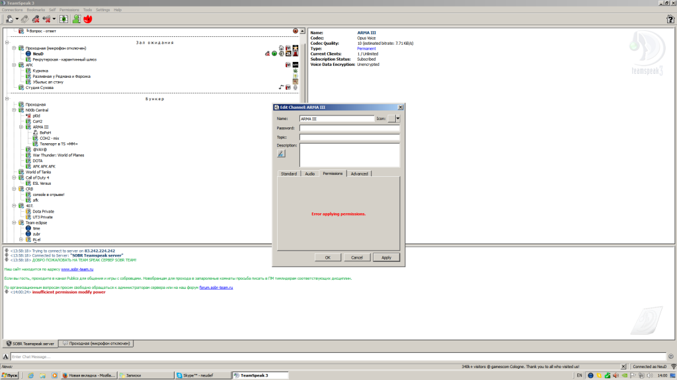Click the music note icon on Студия Сухова row
677x380 pixels.
[281, 88]
